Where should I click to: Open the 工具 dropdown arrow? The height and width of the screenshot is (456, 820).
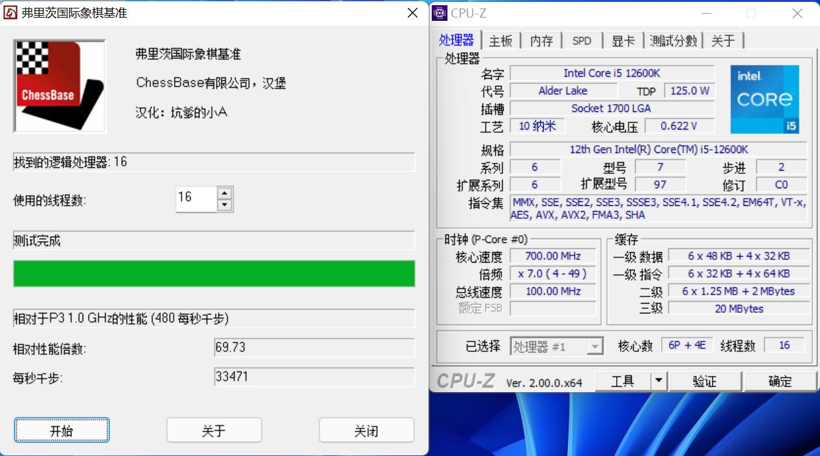click(658, 380)
